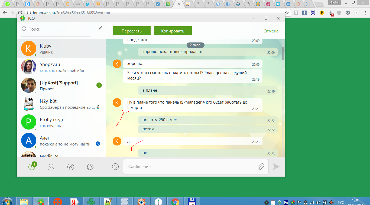
Task: Click the Поиск search field
Action: click(x=57, y=29)
